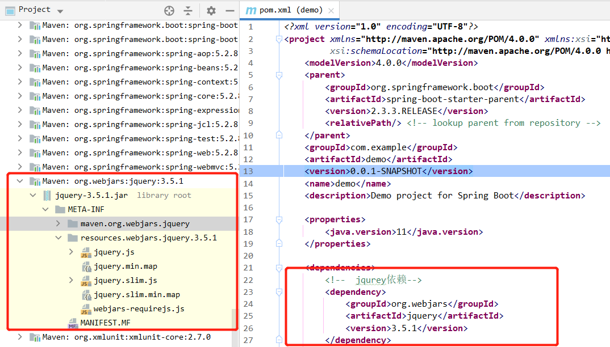Image resolution: width=610 pixels, height=347 pixels.
Task: Fold the project tag at line 2
Action: tap(279, 39)
